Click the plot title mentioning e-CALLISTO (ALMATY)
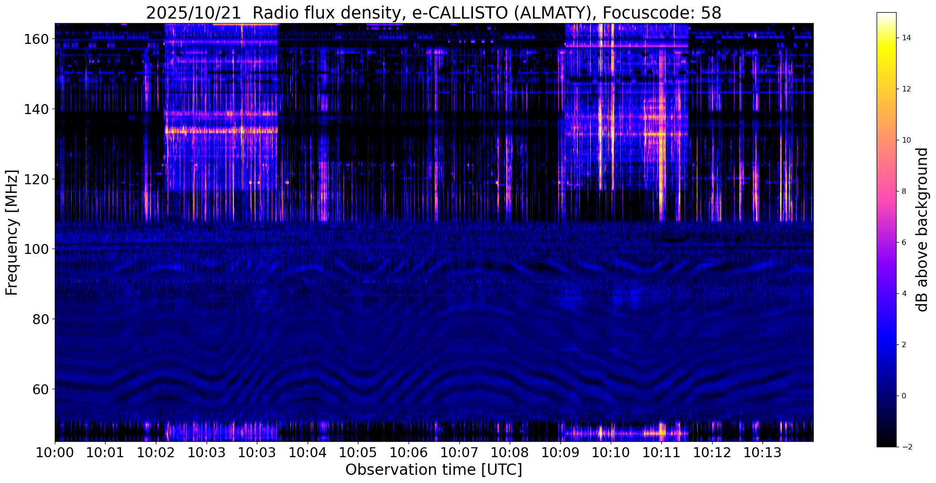 pyautogui.click(x=434, y=13)
